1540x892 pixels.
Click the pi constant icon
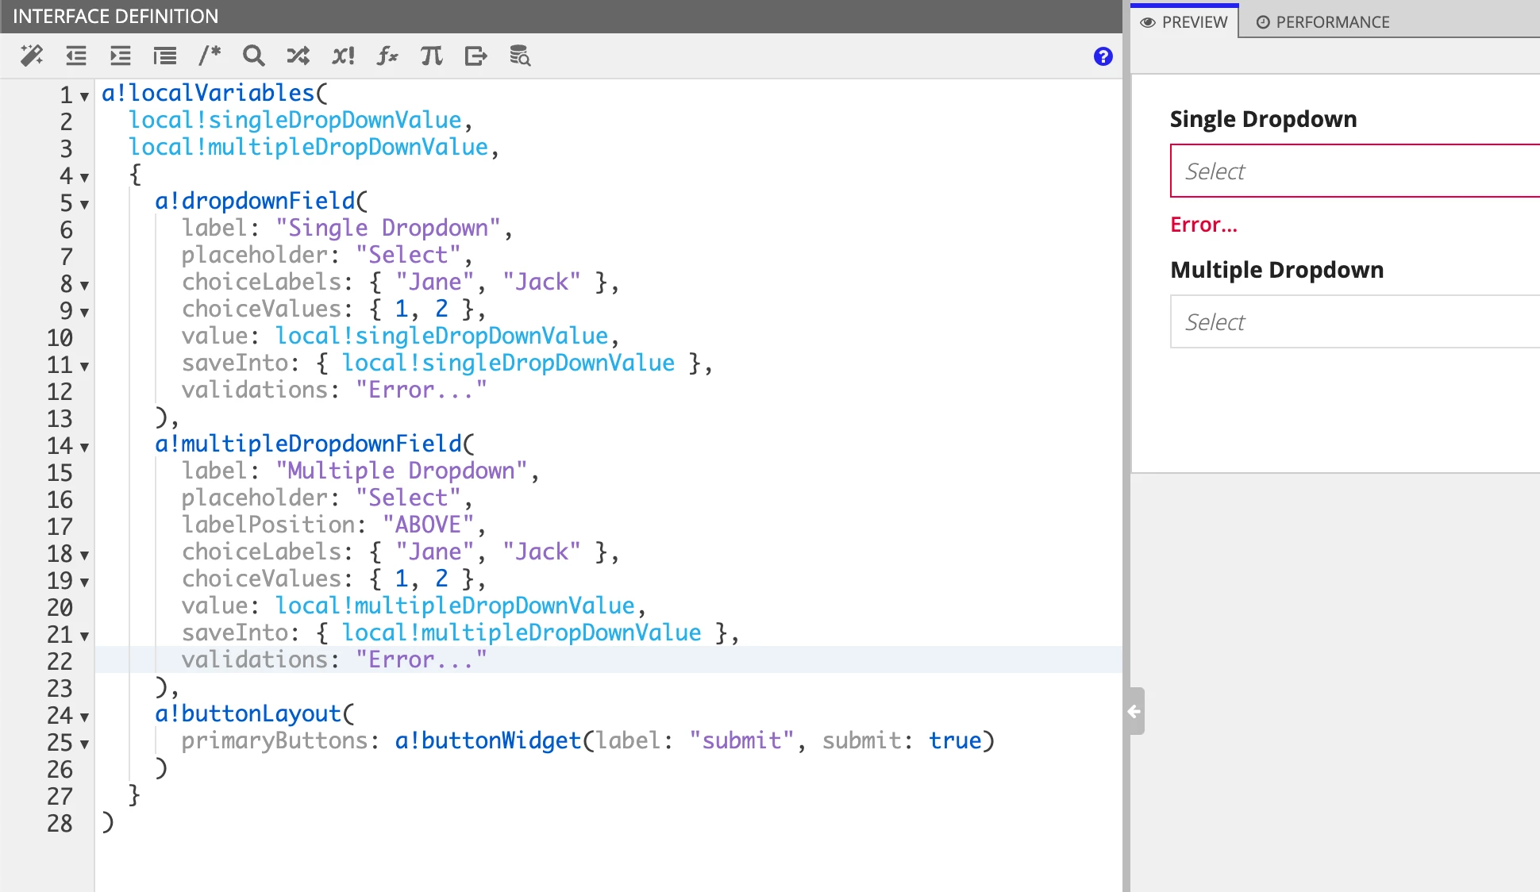coord(432,56)
